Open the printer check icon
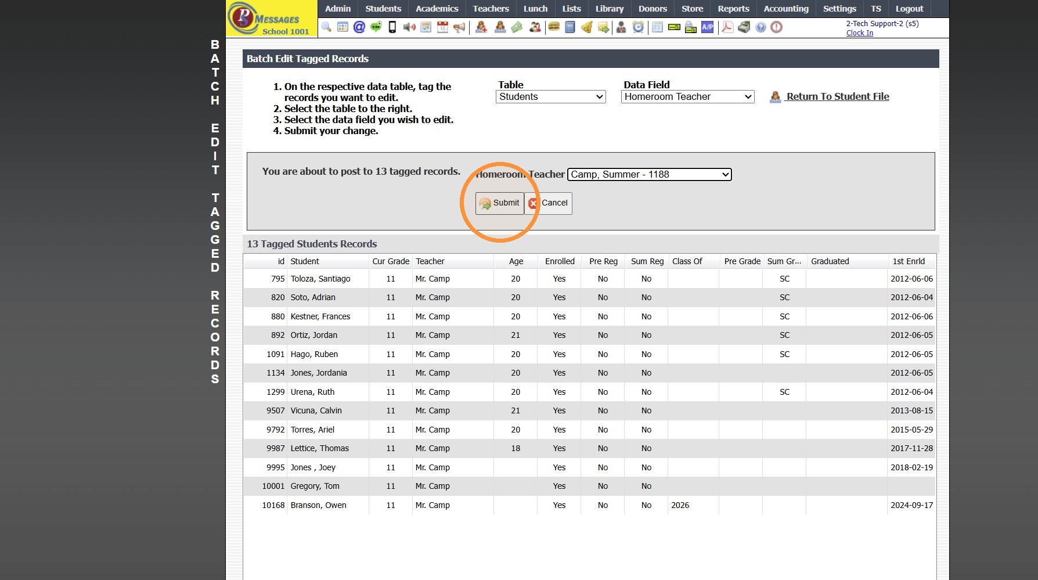Viewport: 1038px width, 580px height. point(691,27)
